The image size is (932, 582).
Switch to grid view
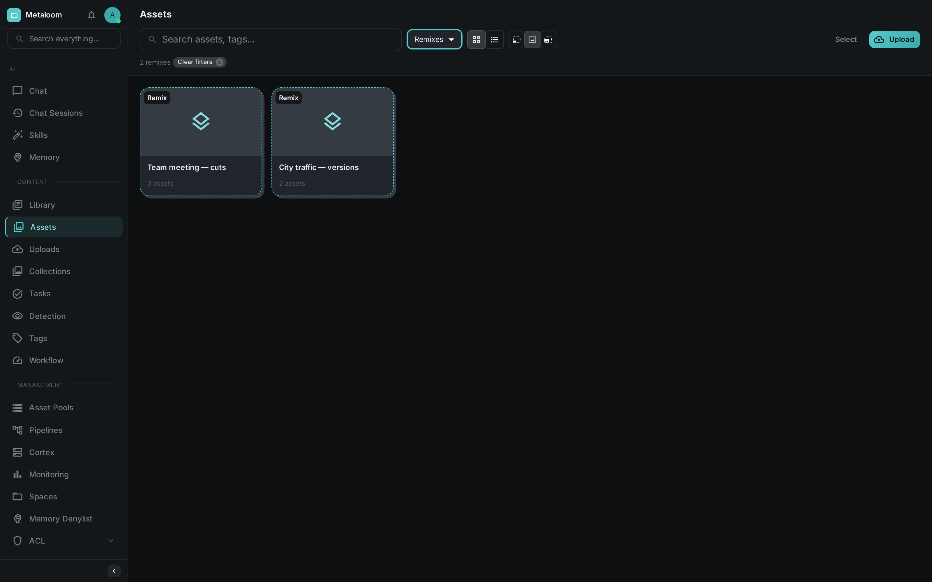476,40
